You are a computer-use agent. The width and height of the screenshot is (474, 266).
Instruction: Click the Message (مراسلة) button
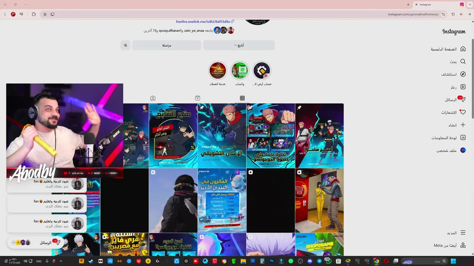pos(167,45)
